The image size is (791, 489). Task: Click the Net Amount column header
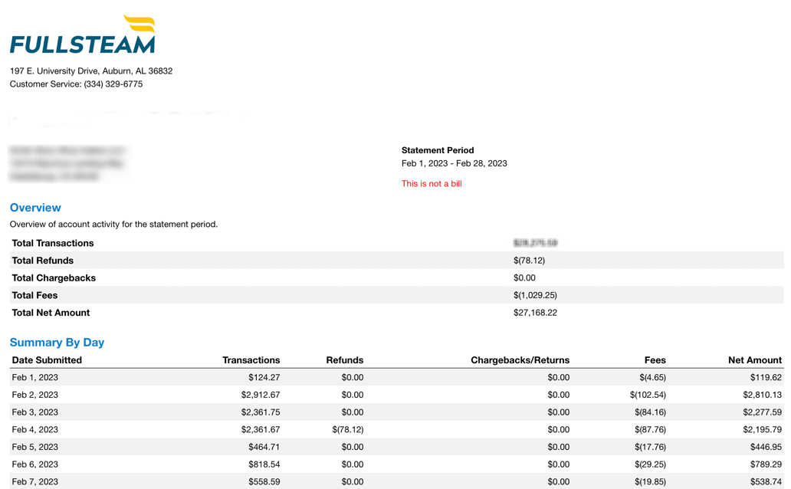click(x=754, y=359)
